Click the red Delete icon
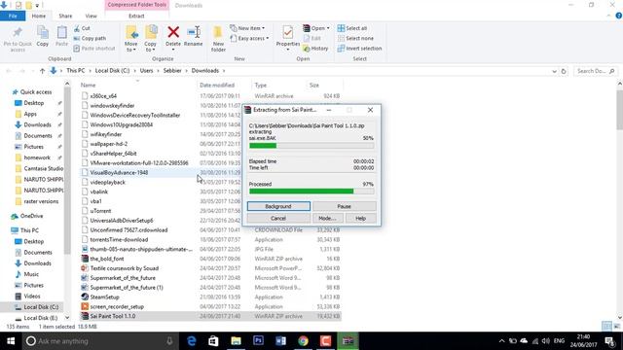Screen dimensions: 623x350 173,32
